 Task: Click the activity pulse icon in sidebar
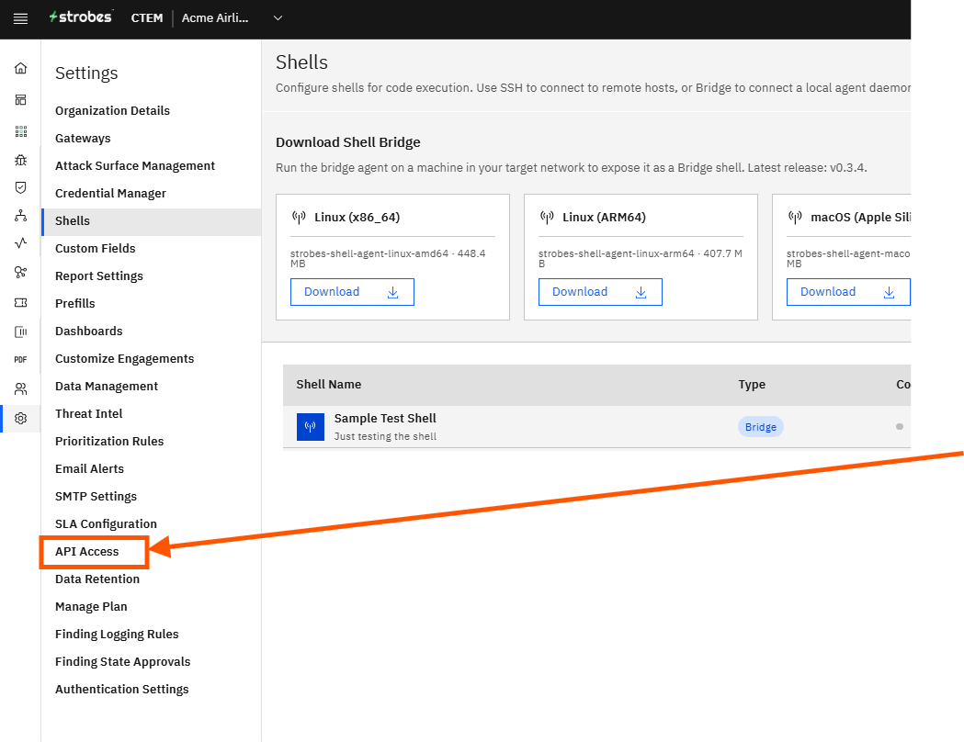[x=20, y=242]
